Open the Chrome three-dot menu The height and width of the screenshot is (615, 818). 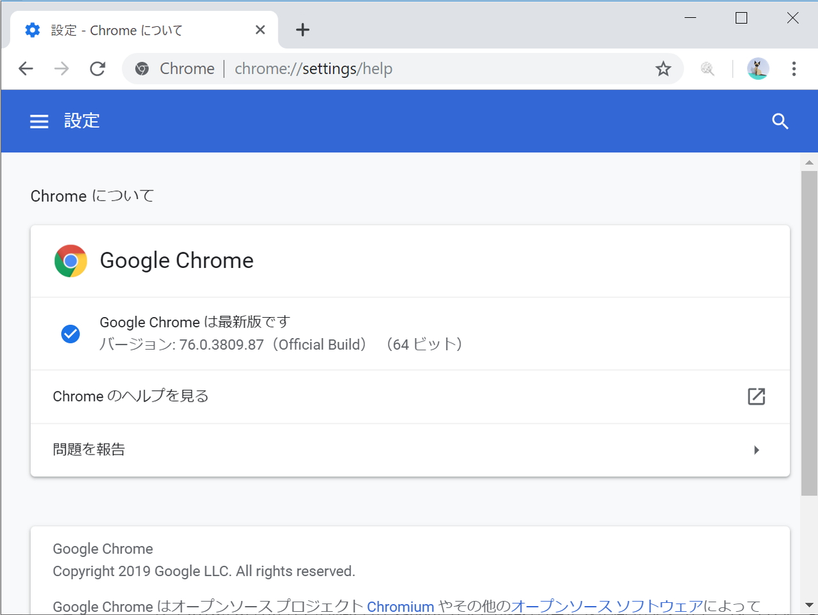(x=794, y=68)
